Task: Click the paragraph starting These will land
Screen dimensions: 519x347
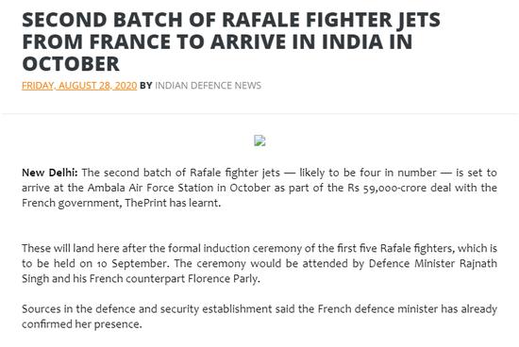Action: point(259,264)
